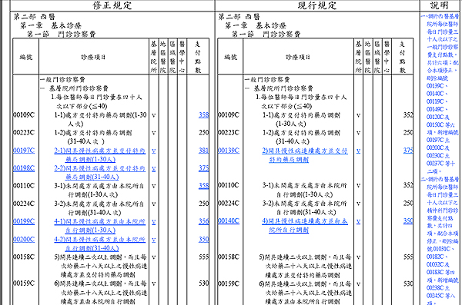The width and height of the screenshot is (462, 305).
Task: Click the underlined 2-1) item description link
Action: pyautogui.click(x=99, y=155)
